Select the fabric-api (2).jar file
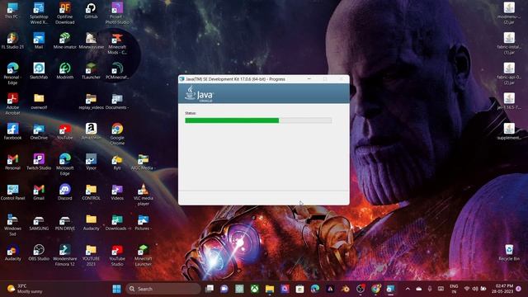 click(x=509, y=73)
